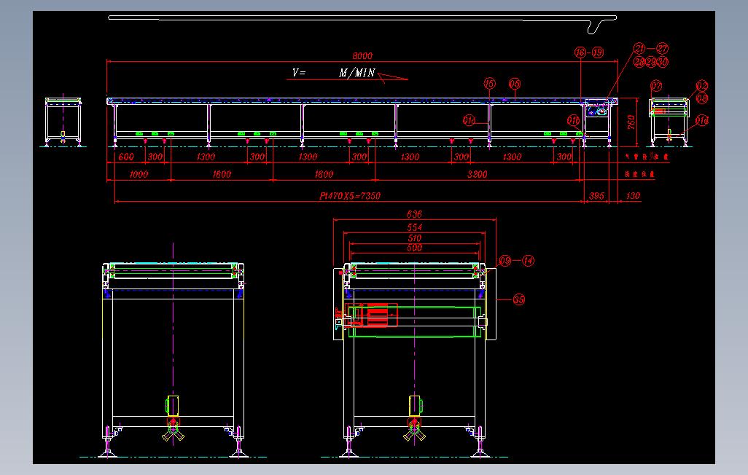Image resolution: width=748 pixels, height=475 pixels.
Task: Select part balloon number 28
Action: tap(639, 61)
